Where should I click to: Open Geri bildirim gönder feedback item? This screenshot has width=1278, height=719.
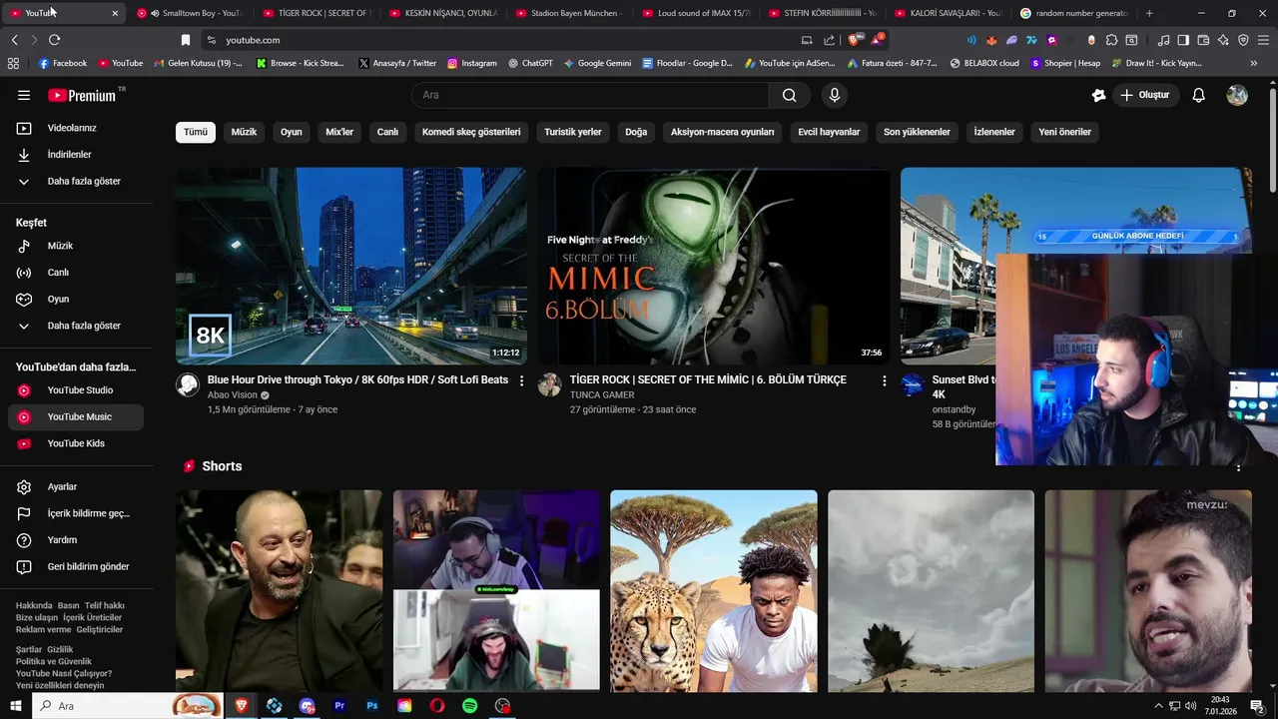pos(76,566)
